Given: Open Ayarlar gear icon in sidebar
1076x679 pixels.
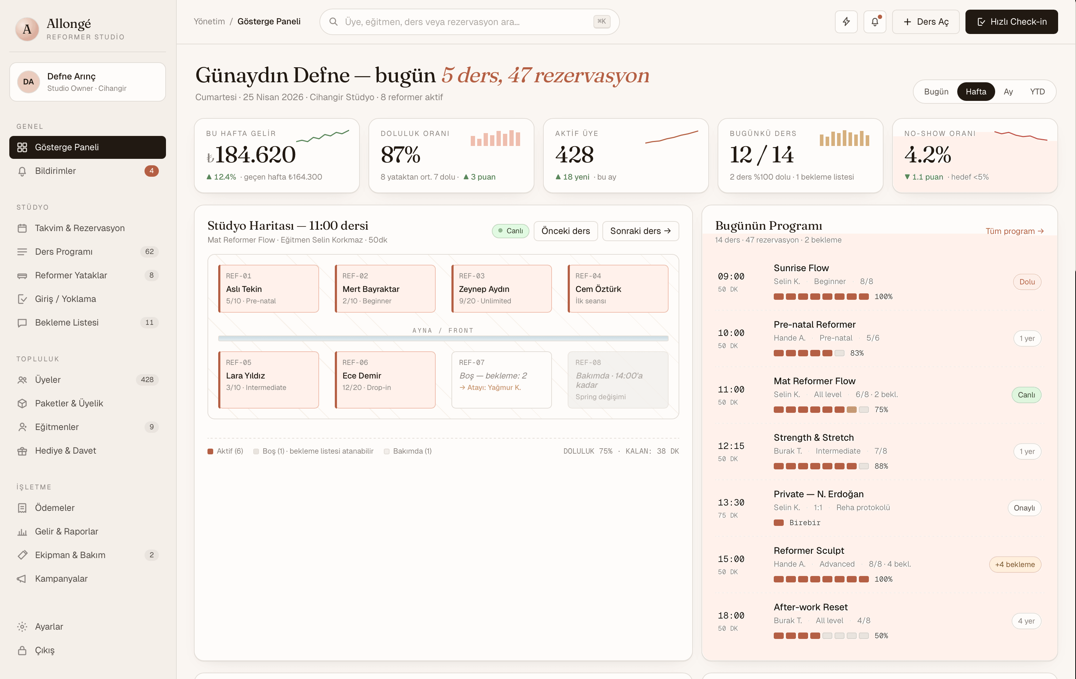Looking at the screenshot, I should pos(22,626).
